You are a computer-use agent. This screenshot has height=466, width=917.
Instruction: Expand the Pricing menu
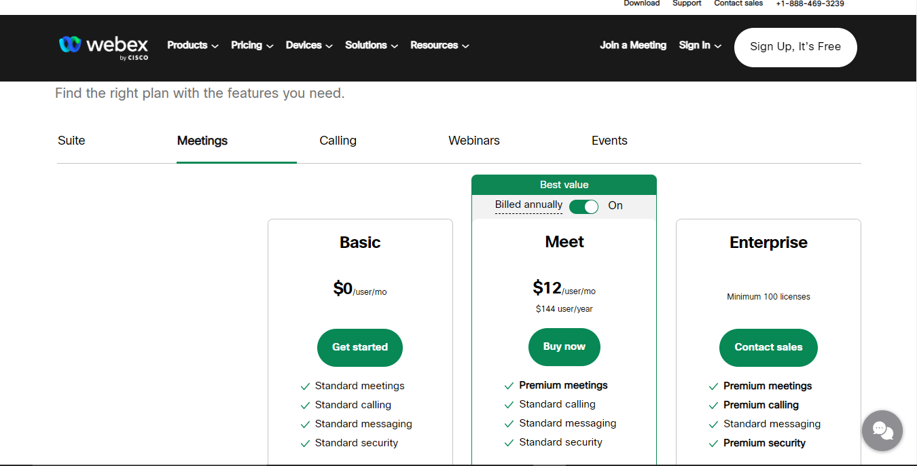(252, 46)
